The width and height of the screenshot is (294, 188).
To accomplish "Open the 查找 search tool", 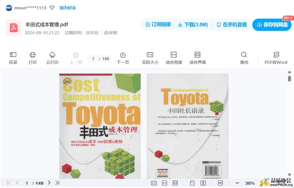I will click(244, 58).
